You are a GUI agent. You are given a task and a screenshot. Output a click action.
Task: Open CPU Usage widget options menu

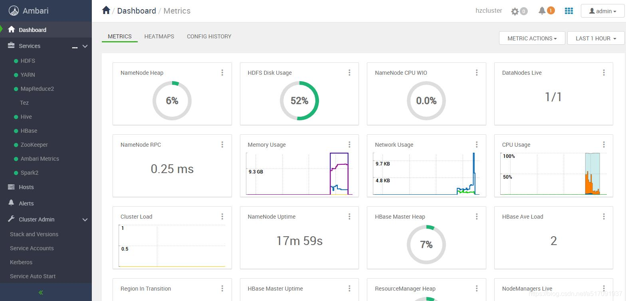604,144
